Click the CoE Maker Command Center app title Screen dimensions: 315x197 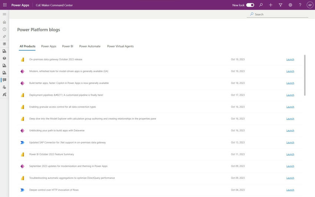click(54, 5)
